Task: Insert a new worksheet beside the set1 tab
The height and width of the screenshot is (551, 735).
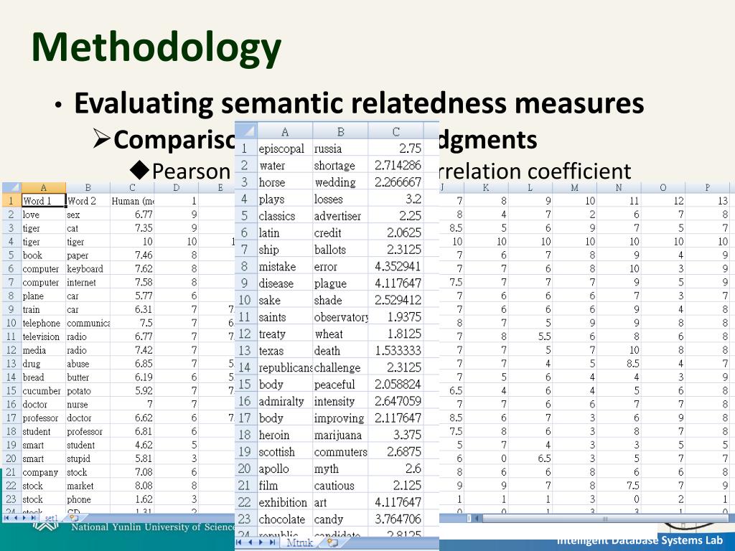Action: point(74,518)
